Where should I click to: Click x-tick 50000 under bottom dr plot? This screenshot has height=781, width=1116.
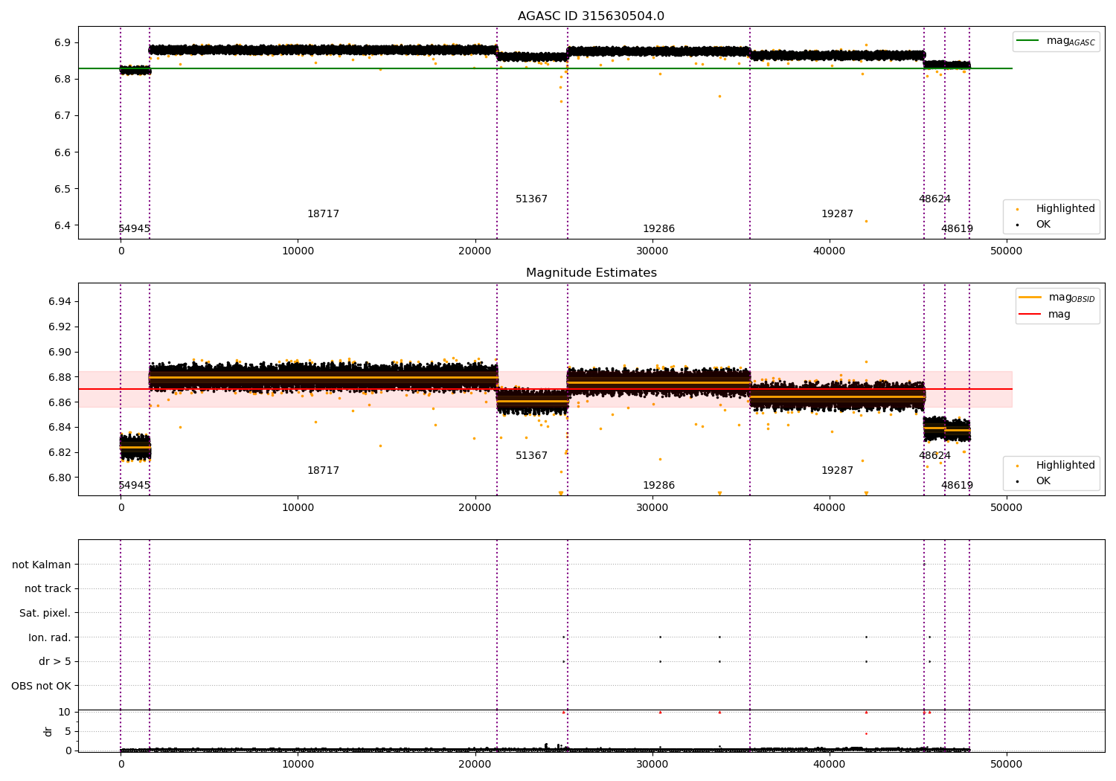1006,764
